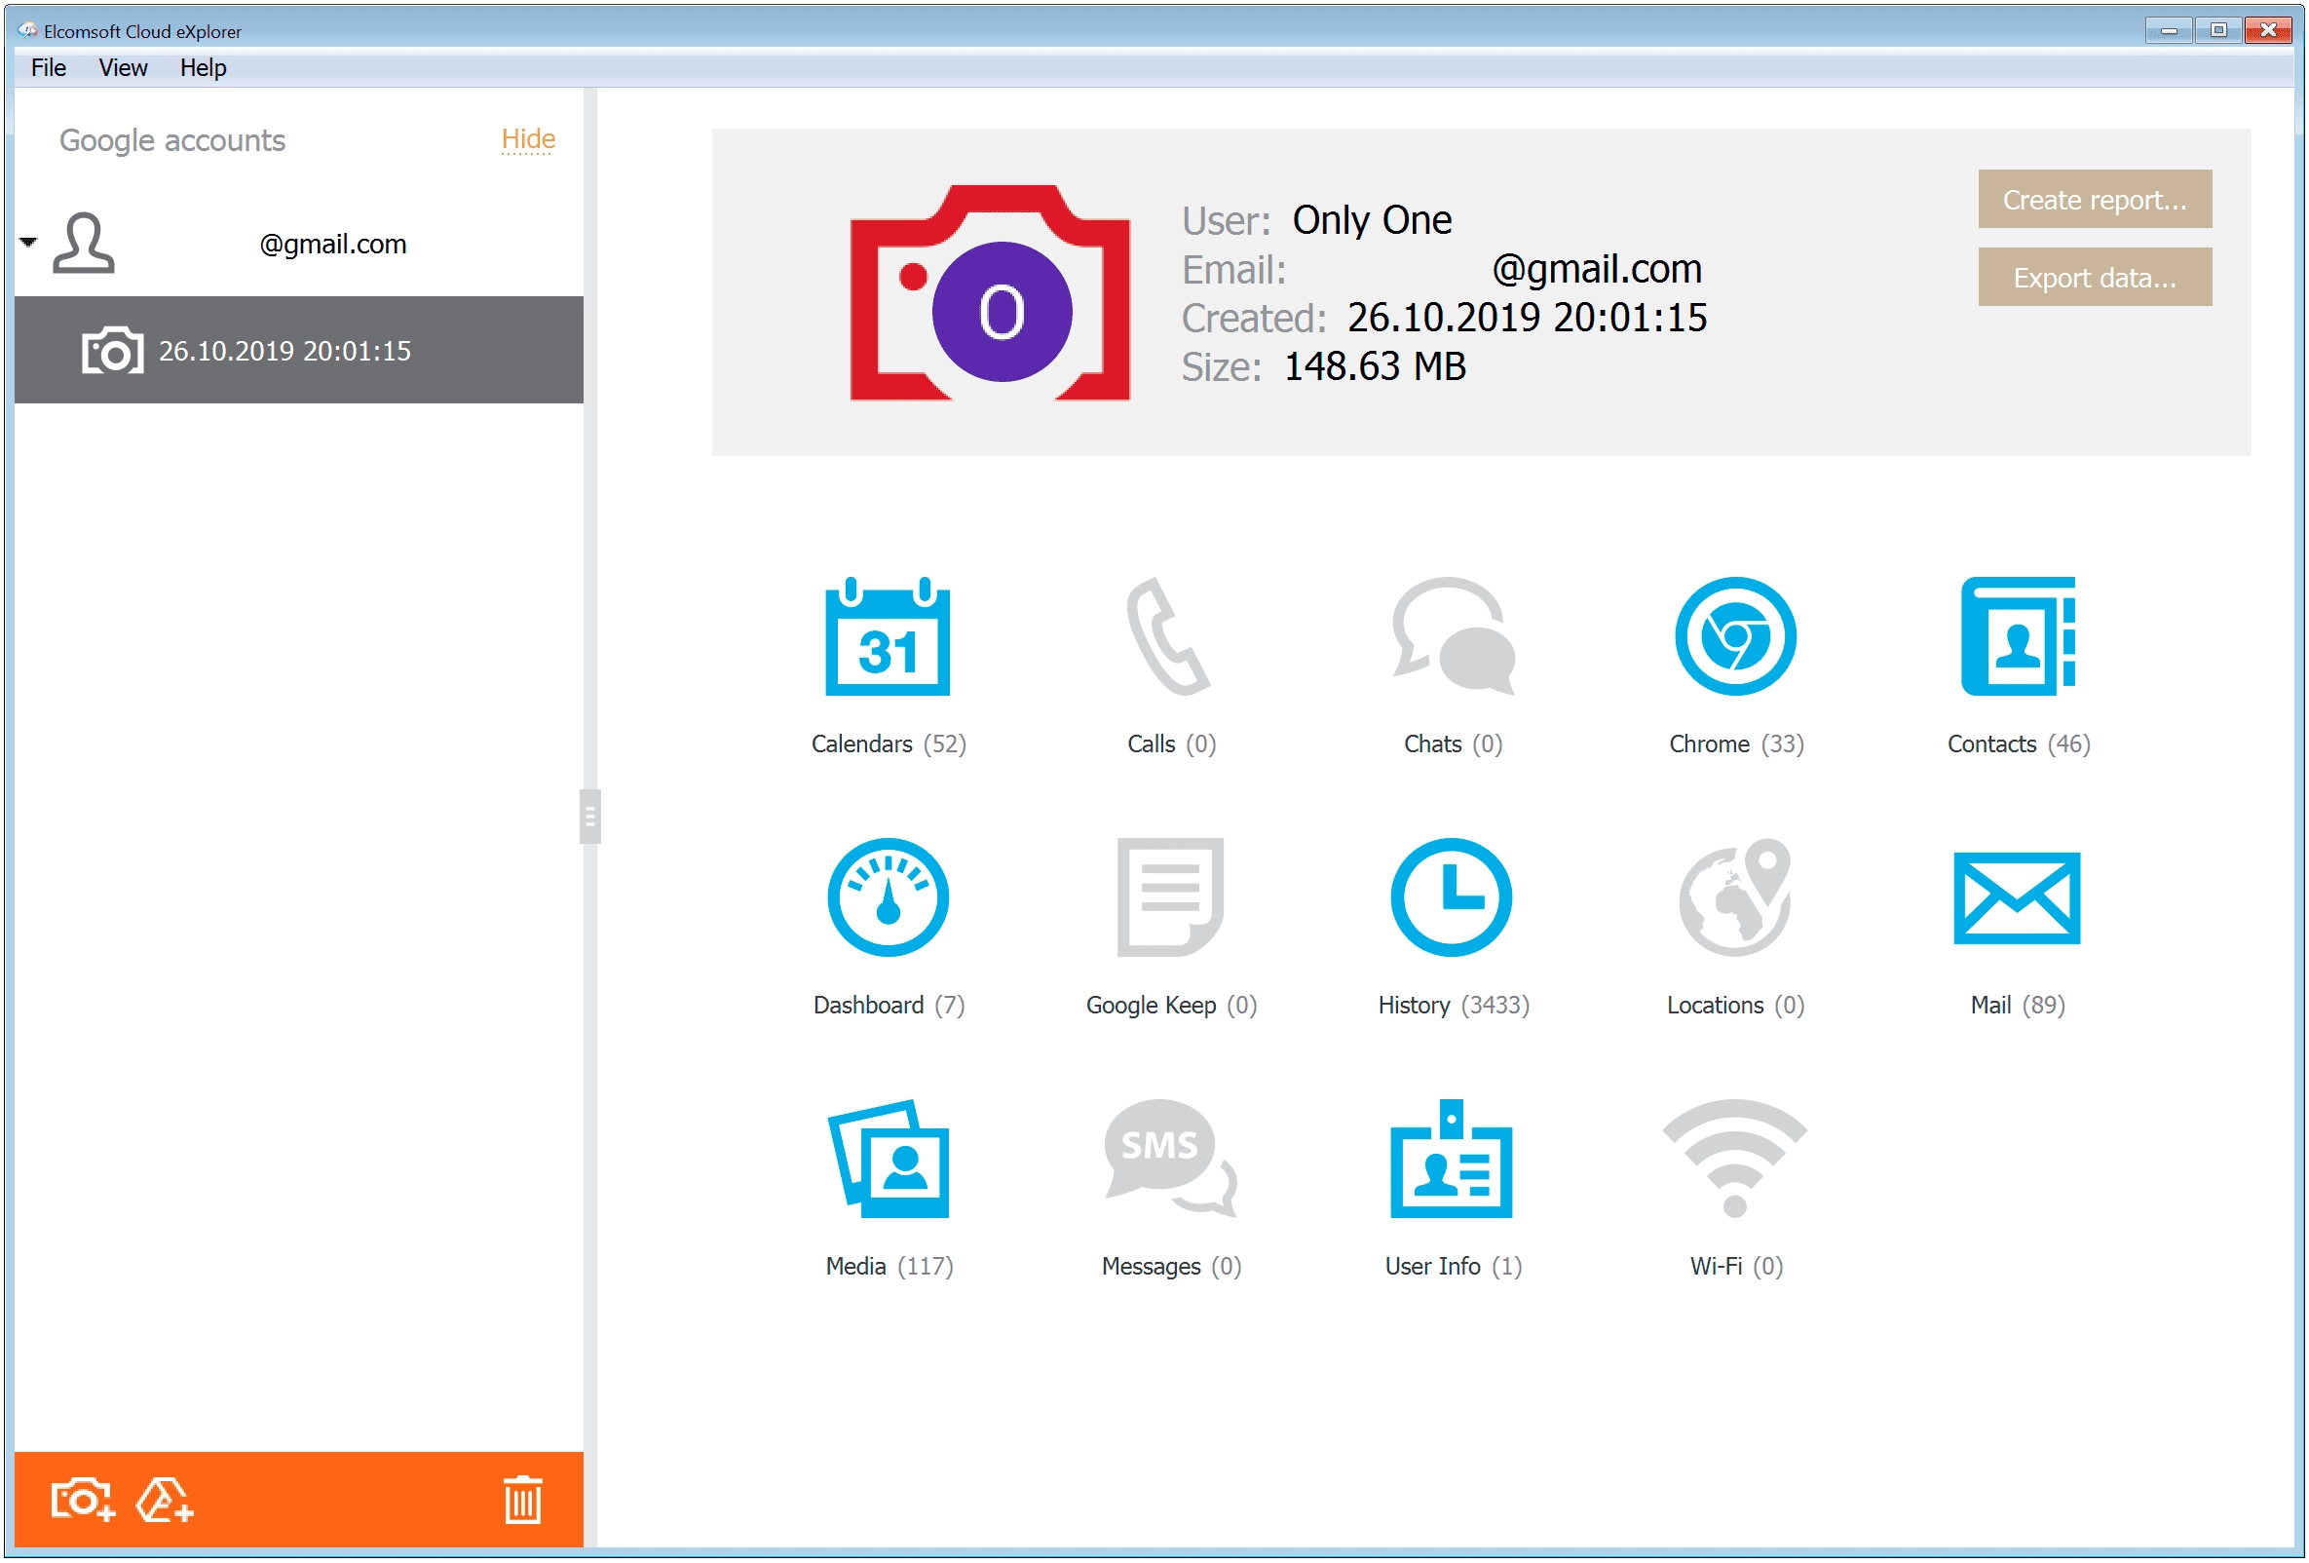
Task: Open the Calls phone icon
Action: (1168, 636)
